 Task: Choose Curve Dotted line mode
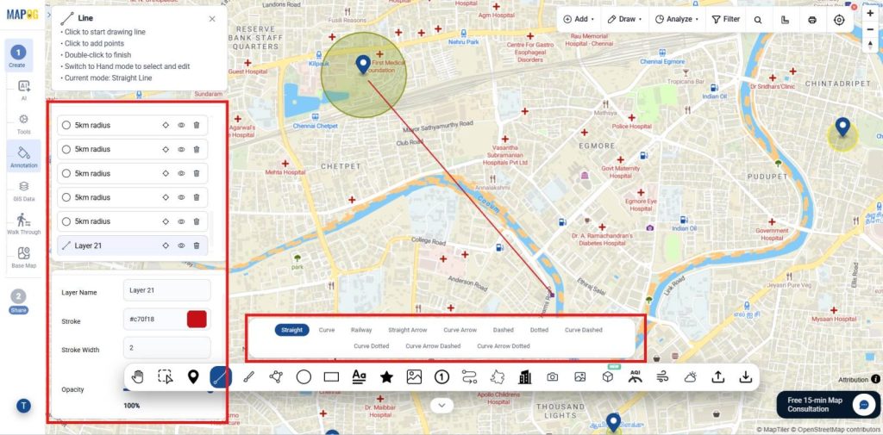[371, 346]
